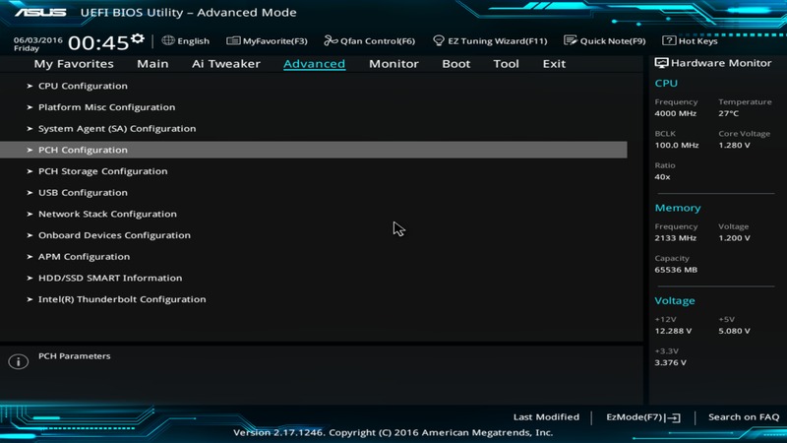Switch to the Ai Tweaker tab
This screenshot has width=787, height=443.
225,64
